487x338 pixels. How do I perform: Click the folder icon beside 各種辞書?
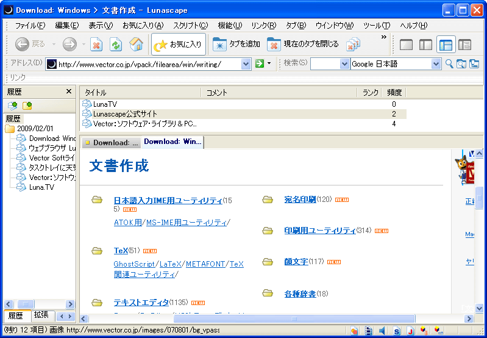(268, 293)
